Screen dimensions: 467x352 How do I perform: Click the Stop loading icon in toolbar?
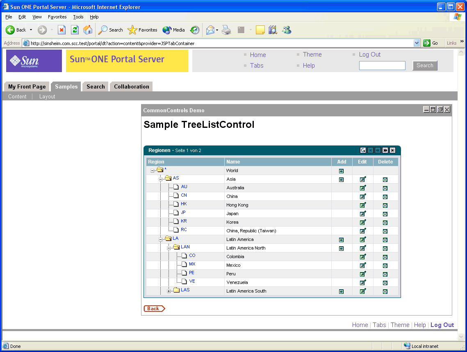pos(62,30)
